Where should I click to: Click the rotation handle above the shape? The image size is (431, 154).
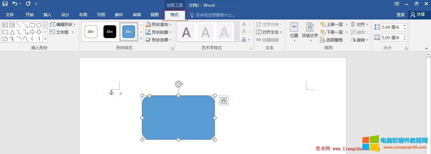[179, 84]
